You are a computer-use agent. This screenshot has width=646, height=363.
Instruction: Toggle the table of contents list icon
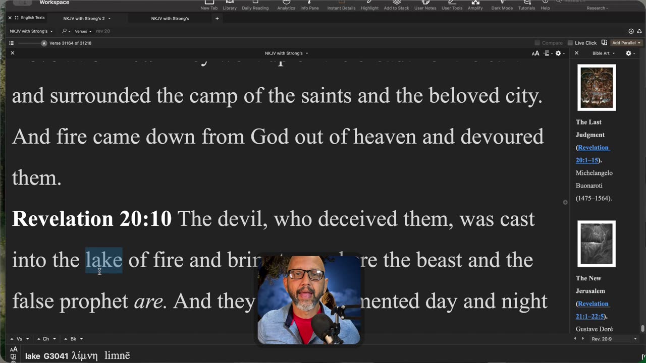pyautogui.click(x=12, y=43)
